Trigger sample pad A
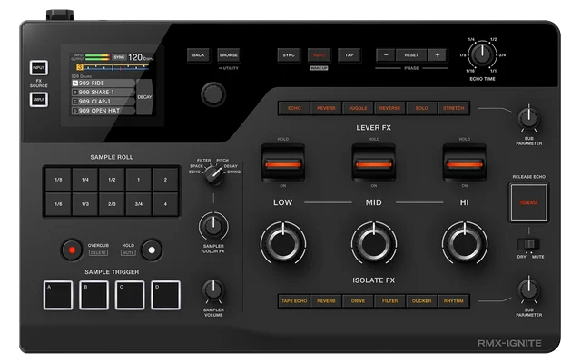The image size is (581, 363). coord(58,295)
